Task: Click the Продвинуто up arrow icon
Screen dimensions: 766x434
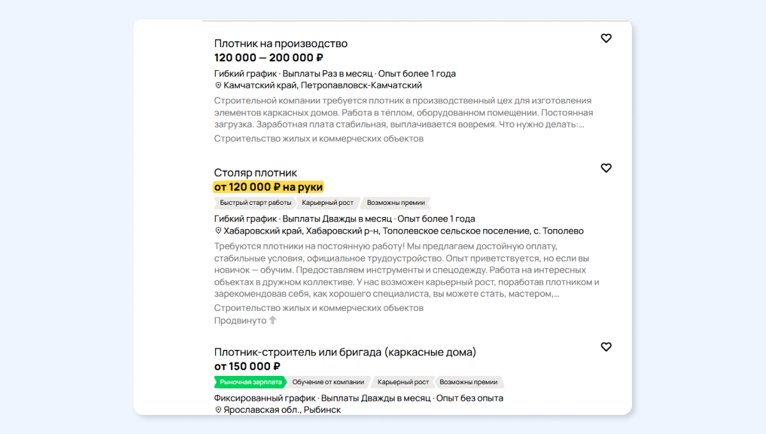Action: 273,320
